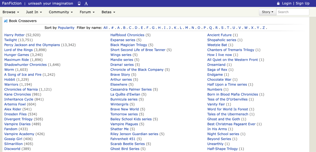316x152 pixels.
Task: Open the Fahrenheit 451 crossovers
Action: [x=123, y=139]
